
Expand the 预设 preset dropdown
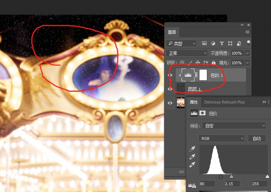[x=234, y=126]
